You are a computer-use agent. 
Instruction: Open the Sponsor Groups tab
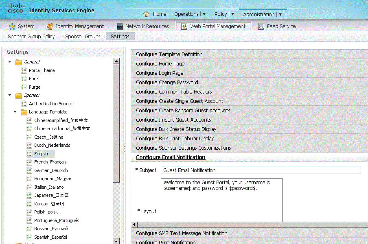[83, 37]
